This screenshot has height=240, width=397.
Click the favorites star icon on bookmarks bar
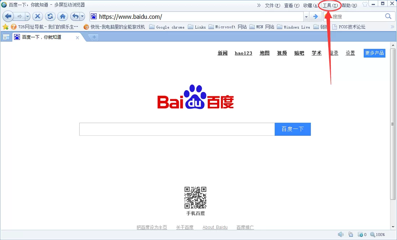pyautogui.click(x=5, y=27)
